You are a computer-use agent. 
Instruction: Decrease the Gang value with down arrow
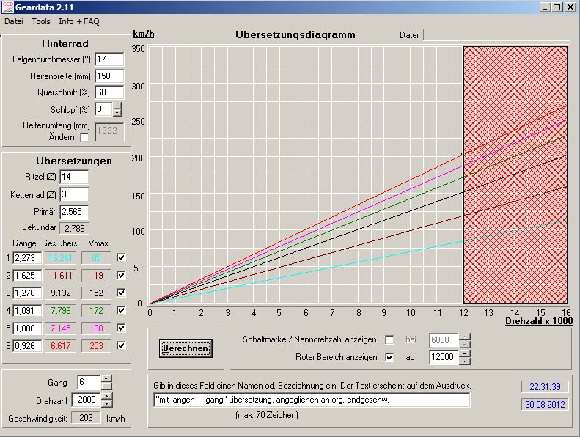tap(106, 386)
